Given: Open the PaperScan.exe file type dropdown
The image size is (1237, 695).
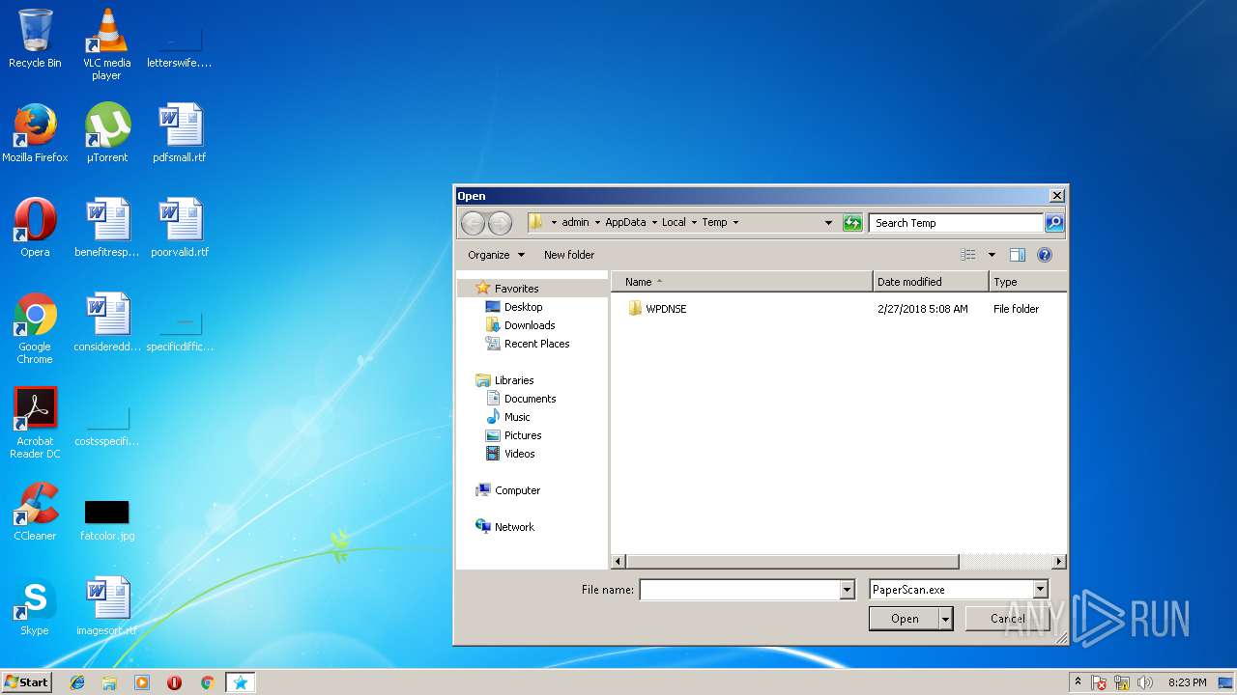Looking at the screenshot, I should 1040,590.
